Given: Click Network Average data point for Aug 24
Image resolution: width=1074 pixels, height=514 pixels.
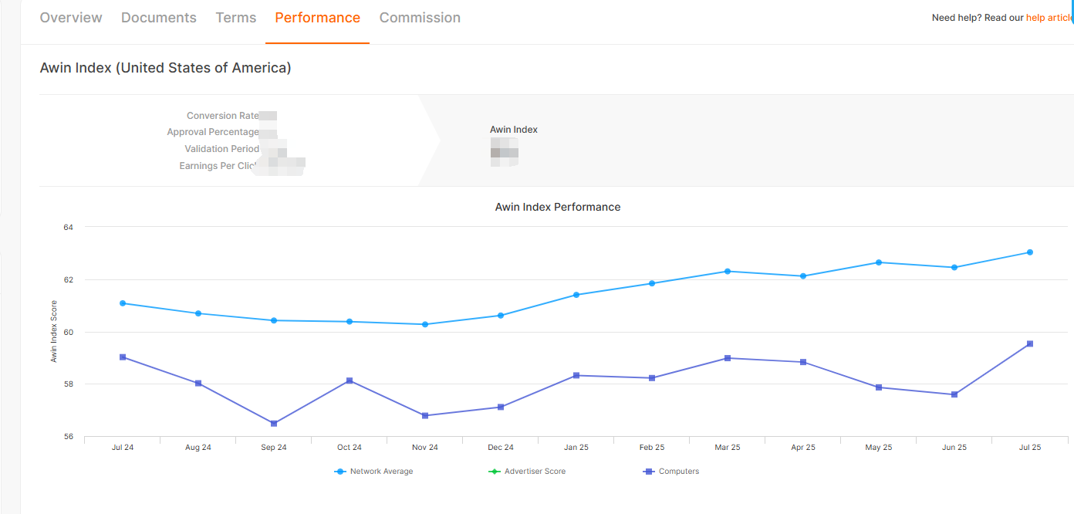Looking at the screenshot, I should [198, 313].
